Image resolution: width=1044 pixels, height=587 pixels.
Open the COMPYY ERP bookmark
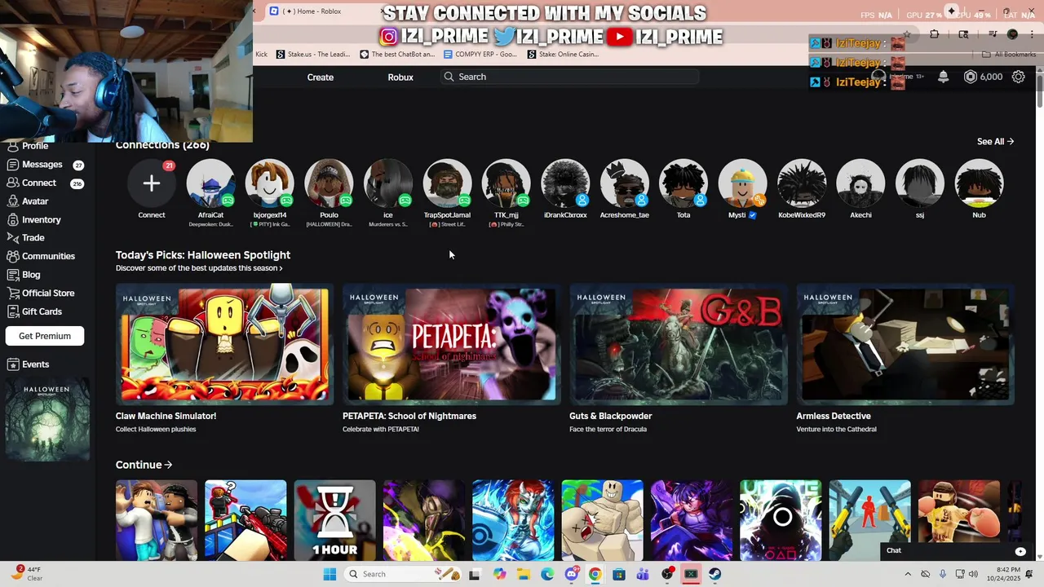tap(480, 55)
